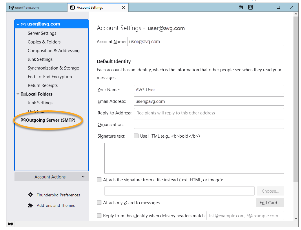Open the Account Actions dropdown
Image resolution: width=301 pixels, height=230 pixels.
(52, 177)
